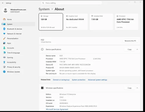Copy Windows specifications
145x112 pixels.
click(130, 88)
